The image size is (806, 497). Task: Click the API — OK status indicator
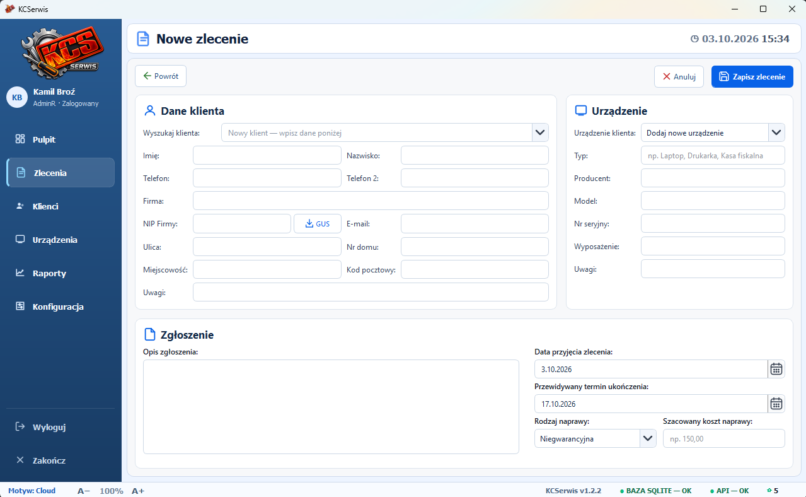(x=728, y=491)
